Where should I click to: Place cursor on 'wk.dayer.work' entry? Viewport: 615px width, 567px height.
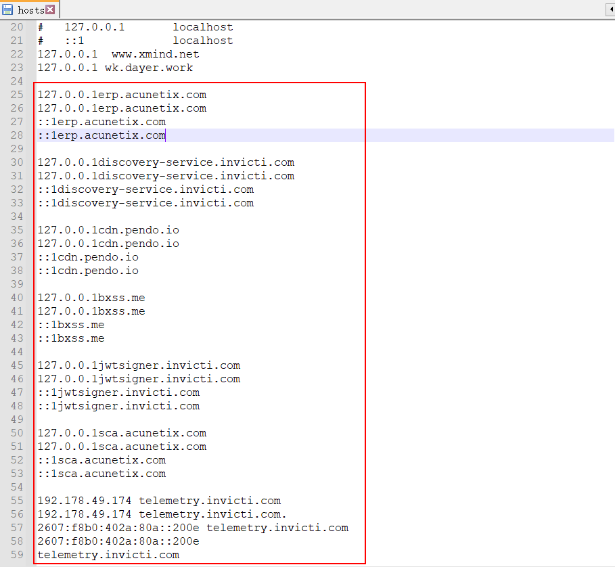pyautogui.click(x=149, y=68)
